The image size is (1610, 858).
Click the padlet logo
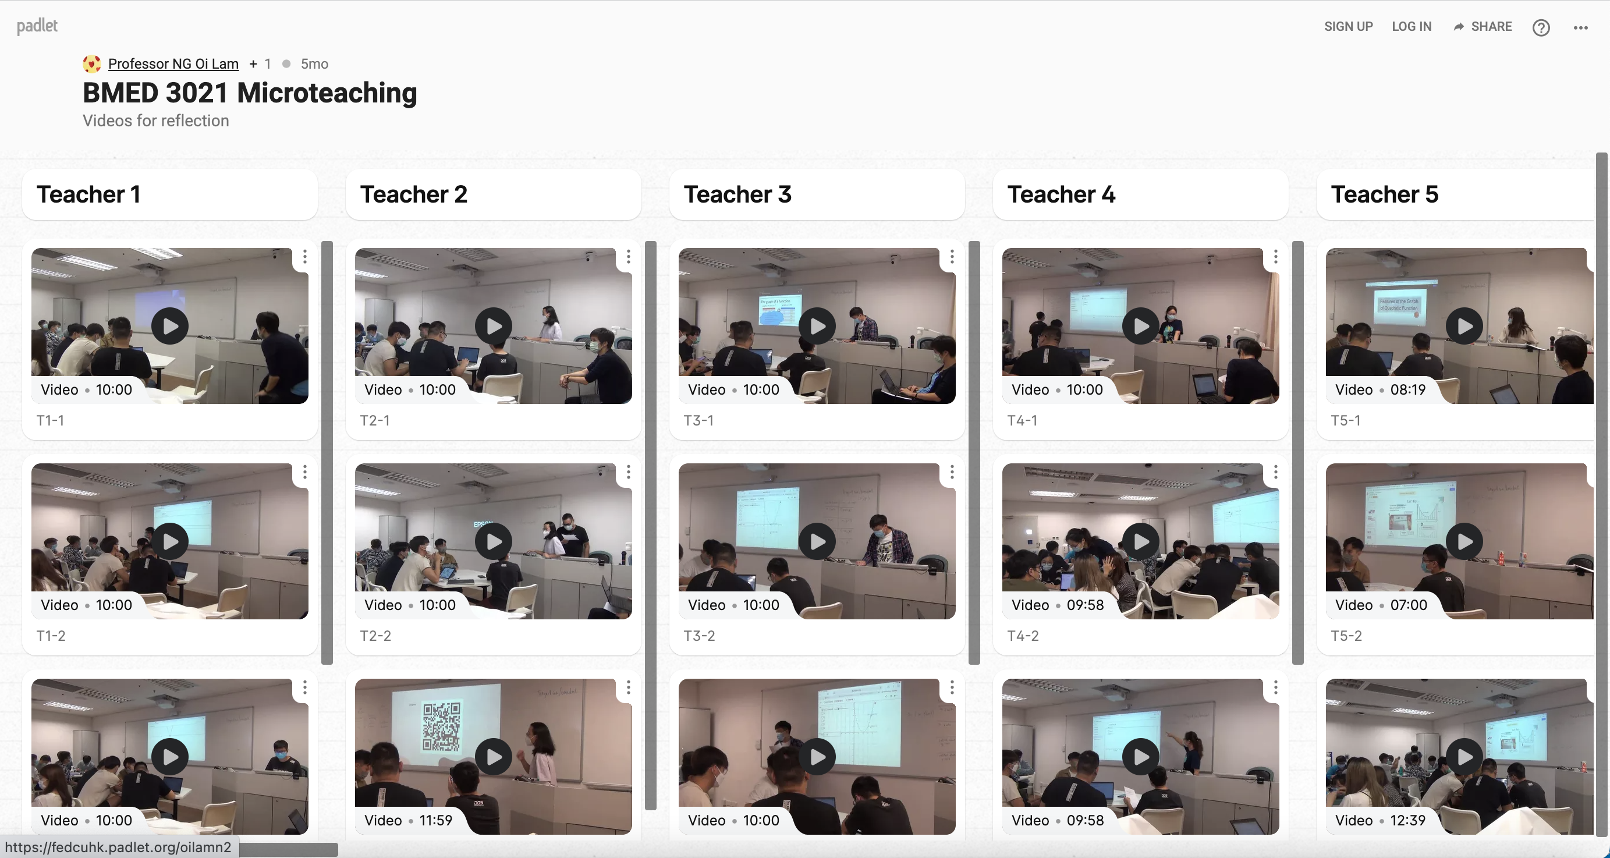pos(37,26)
